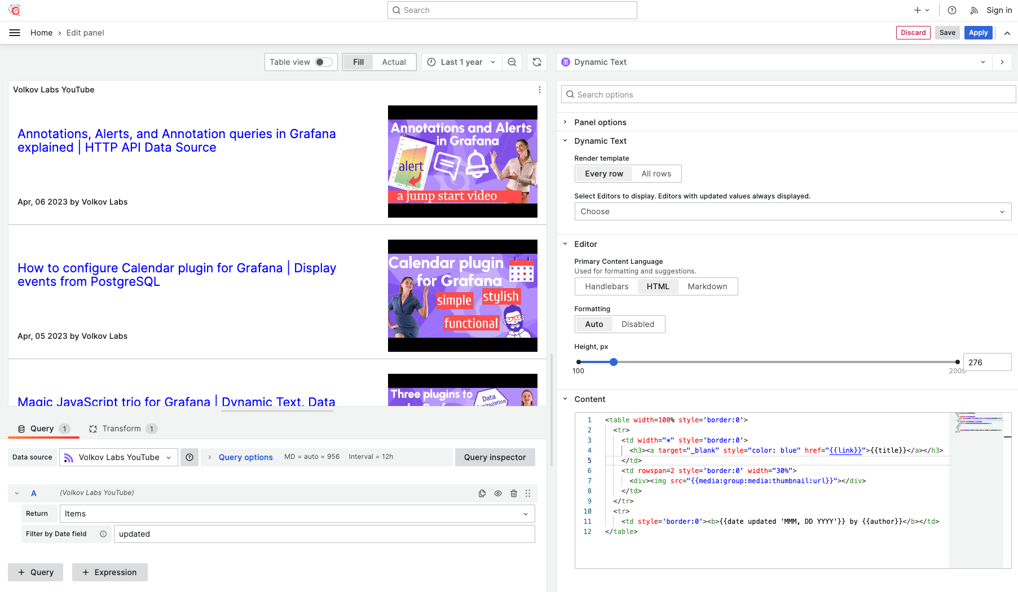Open the Volkov Labs YouTube data source dropdown
Screen dimensions: 1018x592
point(118,457)
